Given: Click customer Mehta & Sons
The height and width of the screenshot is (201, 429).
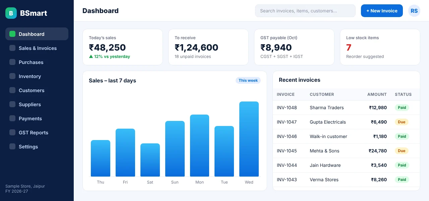Looking at the screenshot, I should 324,151.
